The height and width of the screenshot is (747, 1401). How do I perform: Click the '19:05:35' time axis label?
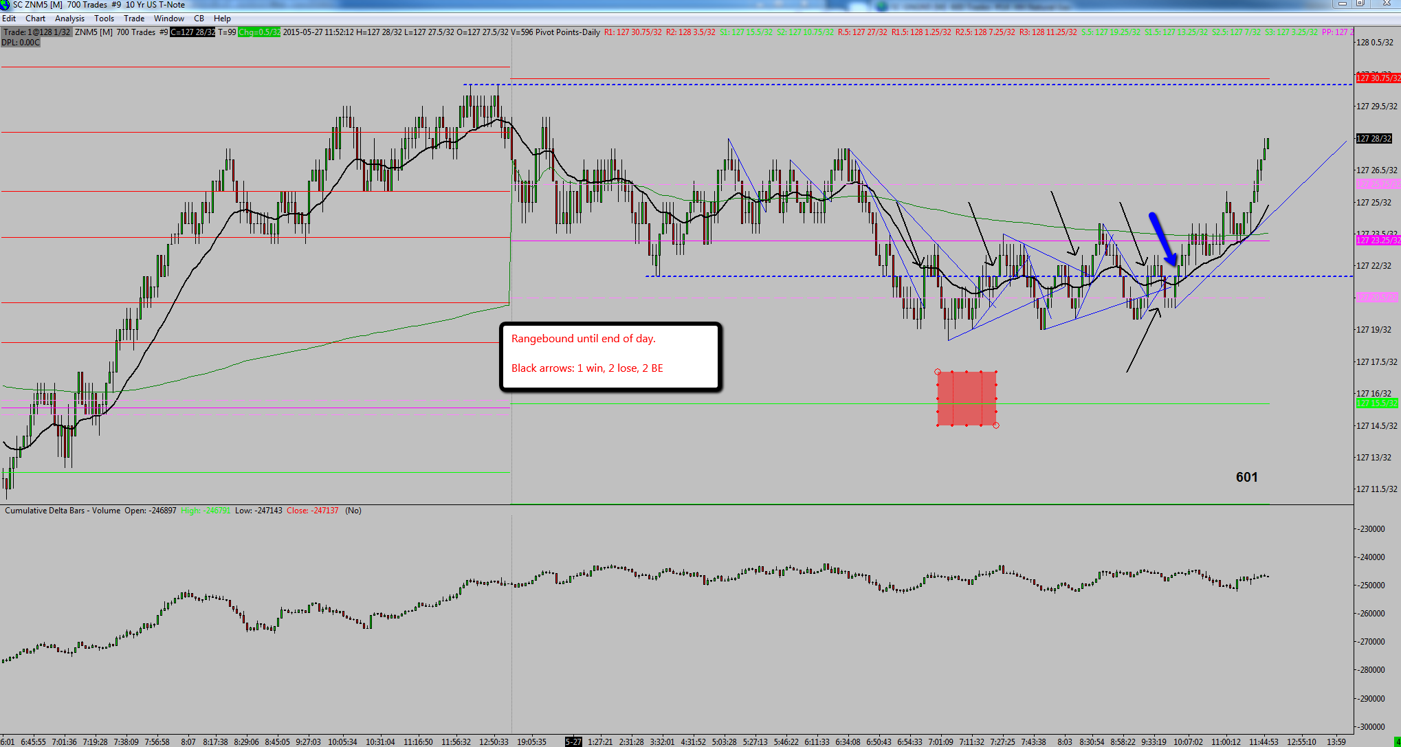click(x=532, y=742)
